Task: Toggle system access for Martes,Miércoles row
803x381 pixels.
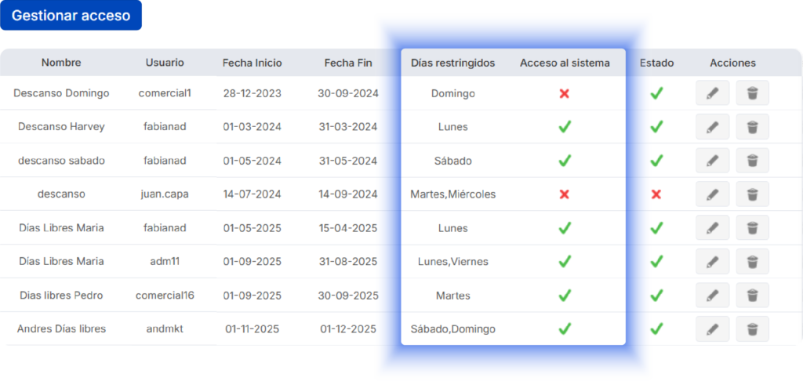Action: pos(564,194)
